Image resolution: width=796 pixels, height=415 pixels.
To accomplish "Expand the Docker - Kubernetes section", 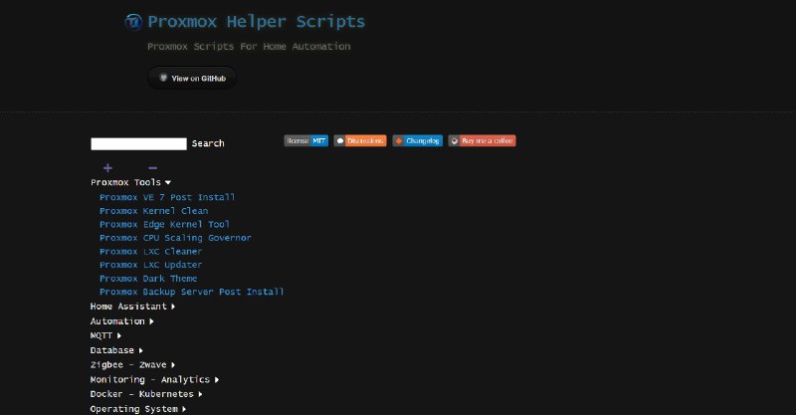I will (146, 394).
